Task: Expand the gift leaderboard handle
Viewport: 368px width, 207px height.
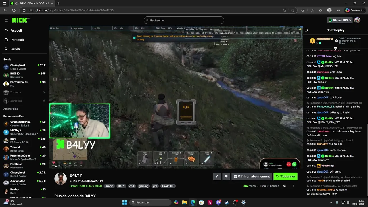Action: click(335, 48)
